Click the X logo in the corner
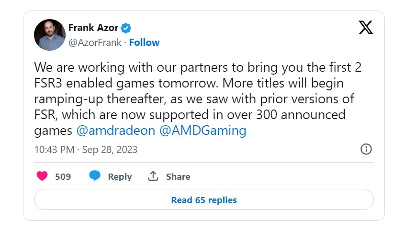Image resolution: width=405 pixels, height=230 pixels. 366,27
